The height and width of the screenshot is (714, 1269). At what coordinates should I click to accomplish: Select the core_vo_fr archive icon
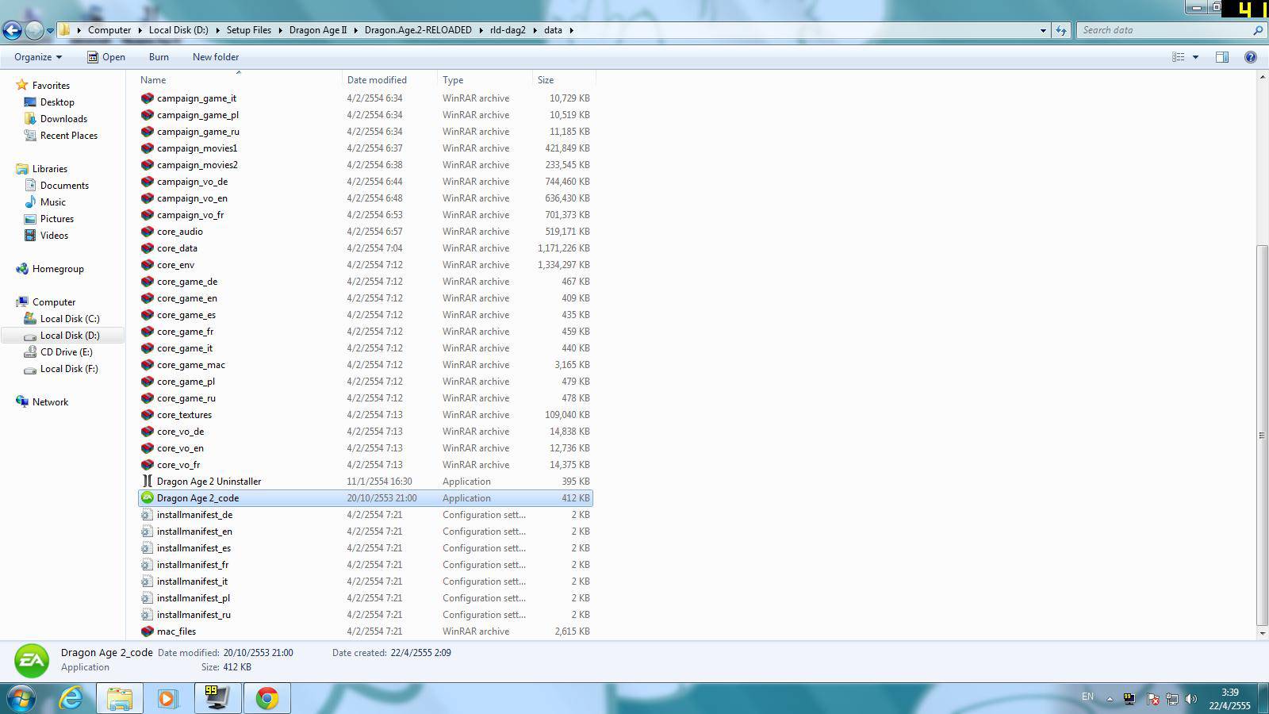click(x=147, y=465)
